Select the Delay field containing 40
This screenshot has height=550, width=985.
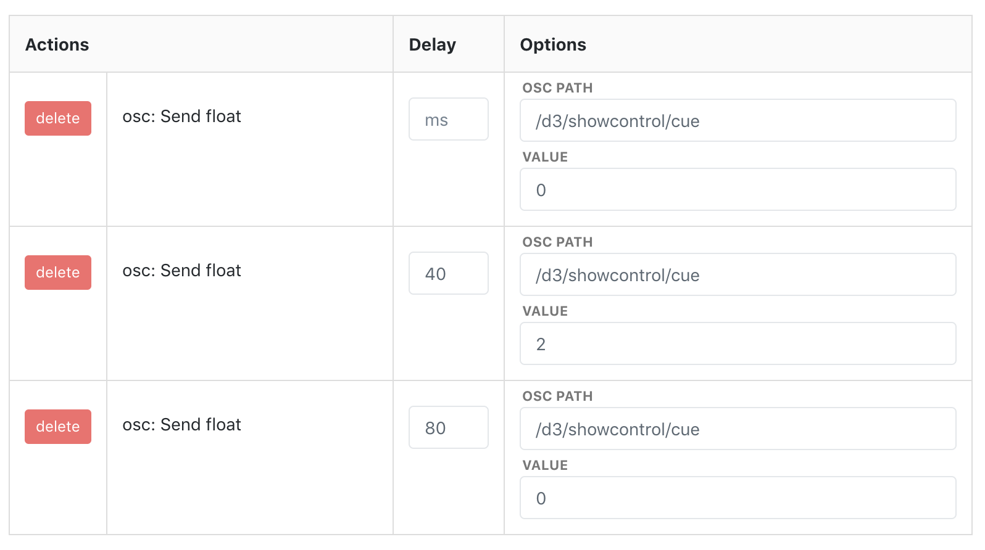click(x=448, y=273)
